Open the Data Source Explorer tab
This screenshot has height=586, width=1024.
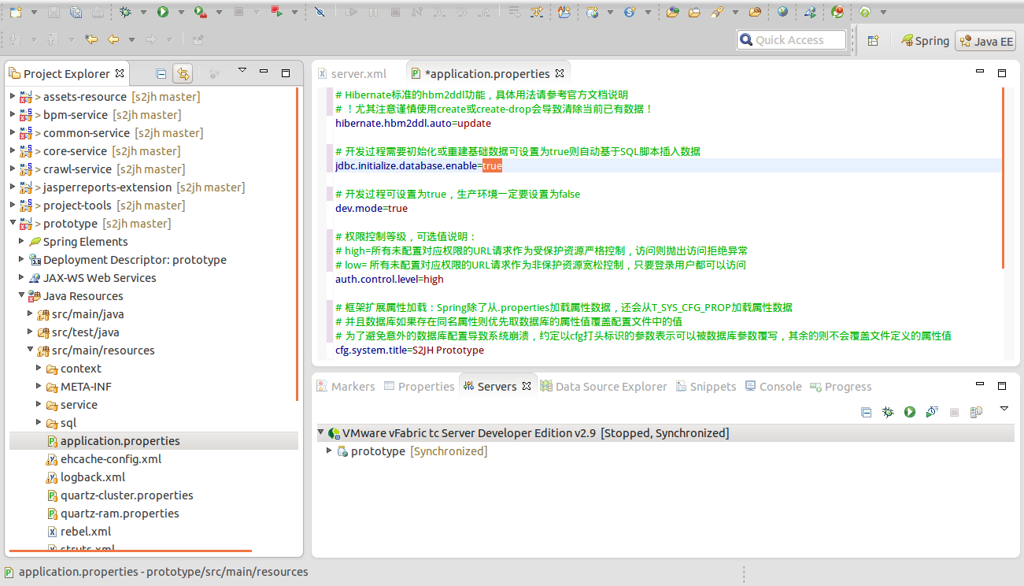pos(603,387)
